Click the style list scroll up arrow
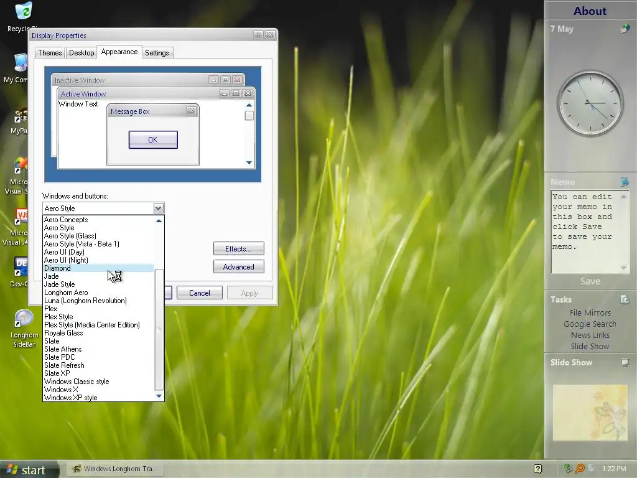 pos(159,221)
